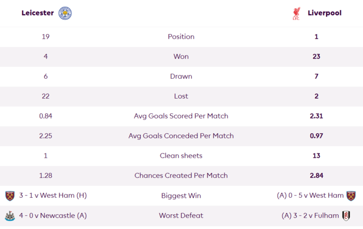Click the Worst Defeat row label
The height and width of the screenshot is (229, 363).
click(181, 215)
